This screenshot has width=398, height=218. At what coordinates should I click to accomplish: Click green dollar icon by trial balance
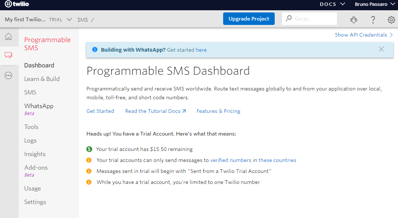tap(89, 149)
